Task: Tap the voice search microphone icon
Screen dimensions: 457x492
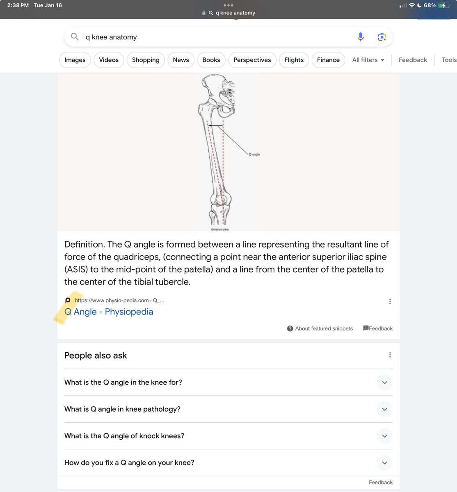Action: click(x=361, y=37)
